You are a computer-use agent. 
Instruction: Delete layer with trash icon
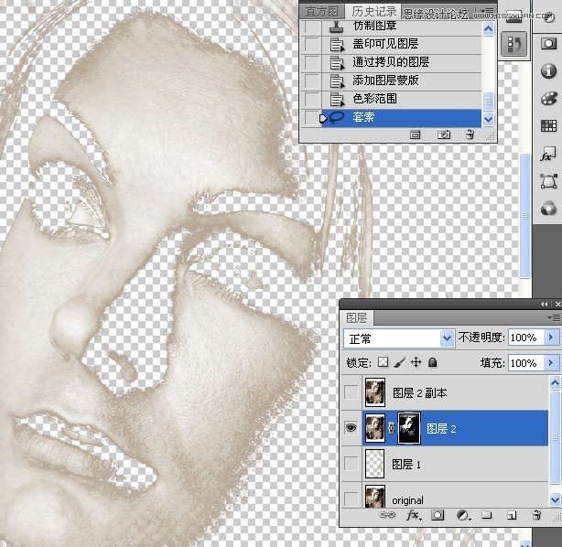coord(536,515)
